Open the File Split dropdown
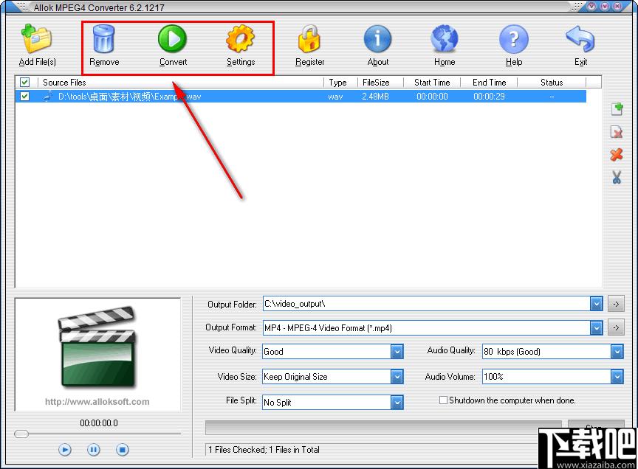Image resolution: width=638 pixels, height=469 pixels. [x=397, y=403]
